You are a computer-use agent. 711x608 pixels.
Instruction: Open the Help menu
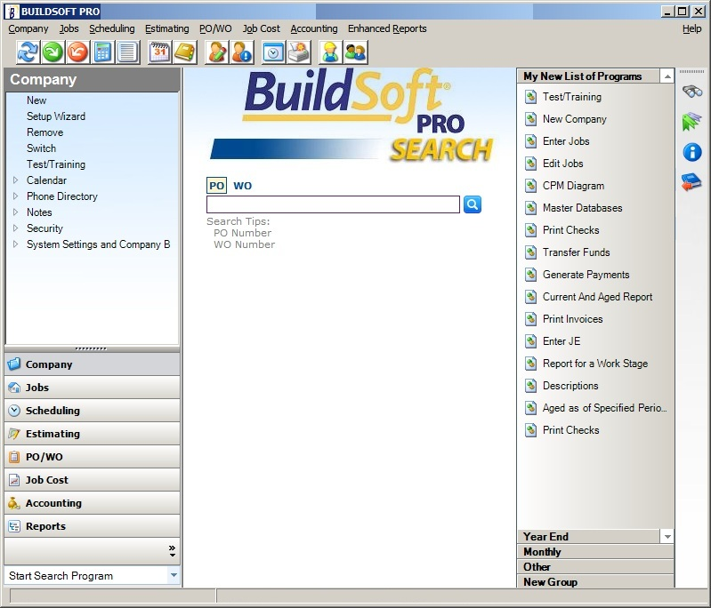tap(692, 28)
